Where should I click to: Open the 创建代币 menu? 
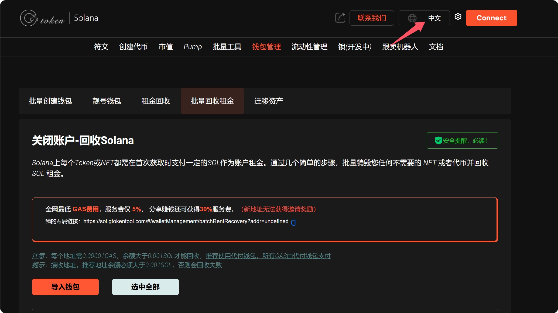click(133, 47)
